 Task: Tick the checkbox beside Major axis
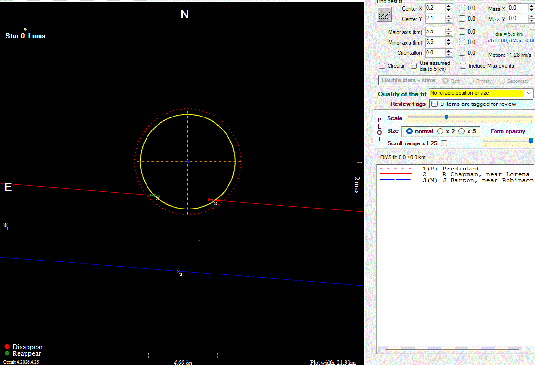[462, 32]
